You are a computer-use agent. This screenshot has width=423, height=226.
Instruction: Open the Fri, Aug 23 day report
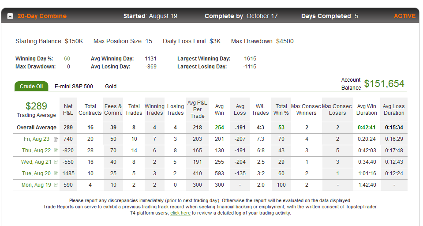point(37,139)
